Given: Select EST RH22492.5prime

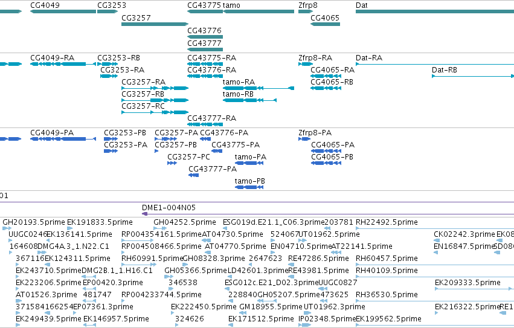Looking at the screenshot, I should (x=435, y=228).
